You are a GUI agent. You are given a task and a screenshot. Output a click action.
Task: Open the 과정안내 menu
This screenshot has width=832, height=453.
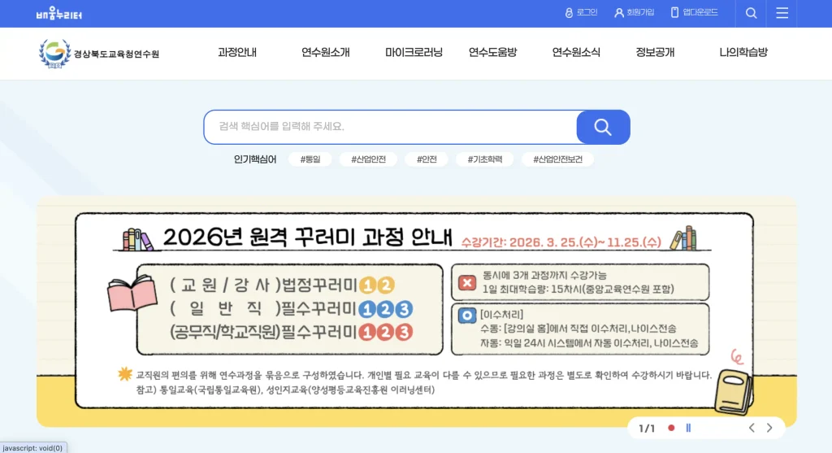pos(237,53)
